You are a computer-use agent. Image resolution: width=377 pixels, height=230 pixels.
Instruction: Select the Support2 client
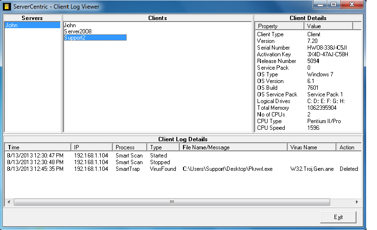coord(75,38)
